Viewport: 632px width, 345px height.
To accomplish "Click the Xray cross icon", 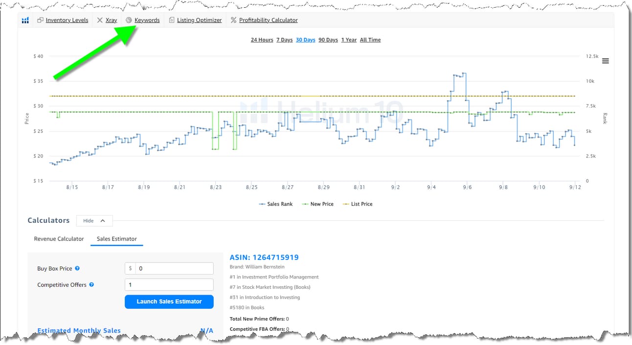I will (100, 20).
